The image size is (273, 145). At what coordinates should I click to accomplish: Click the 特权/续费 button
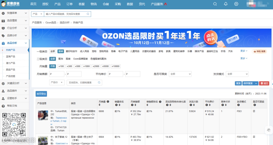coord(259,51)
